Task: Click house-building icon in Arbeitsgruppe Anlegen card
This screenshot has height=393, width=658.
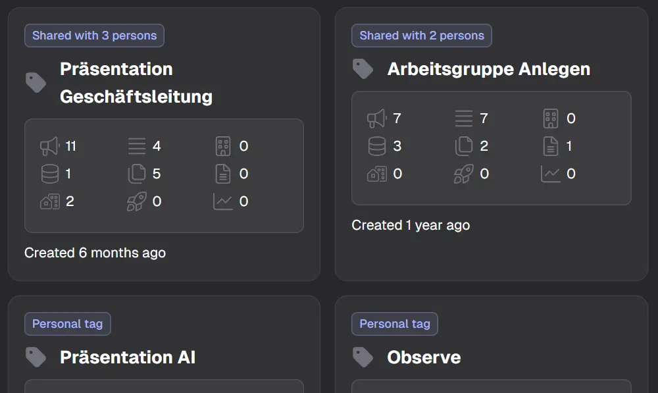Action: coord(376,174)
